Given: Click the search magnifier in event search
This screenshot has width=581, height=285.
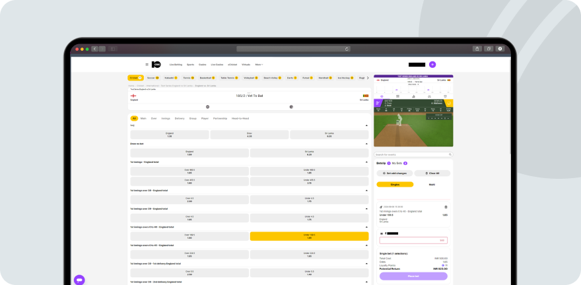Looking at the screenshot, I should coord(450,154).
